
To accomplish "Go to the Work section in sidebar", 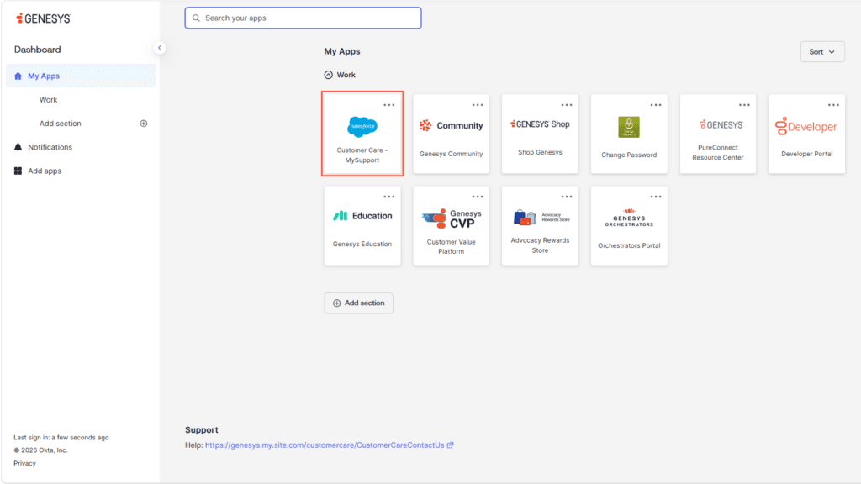I will [48, 100].
